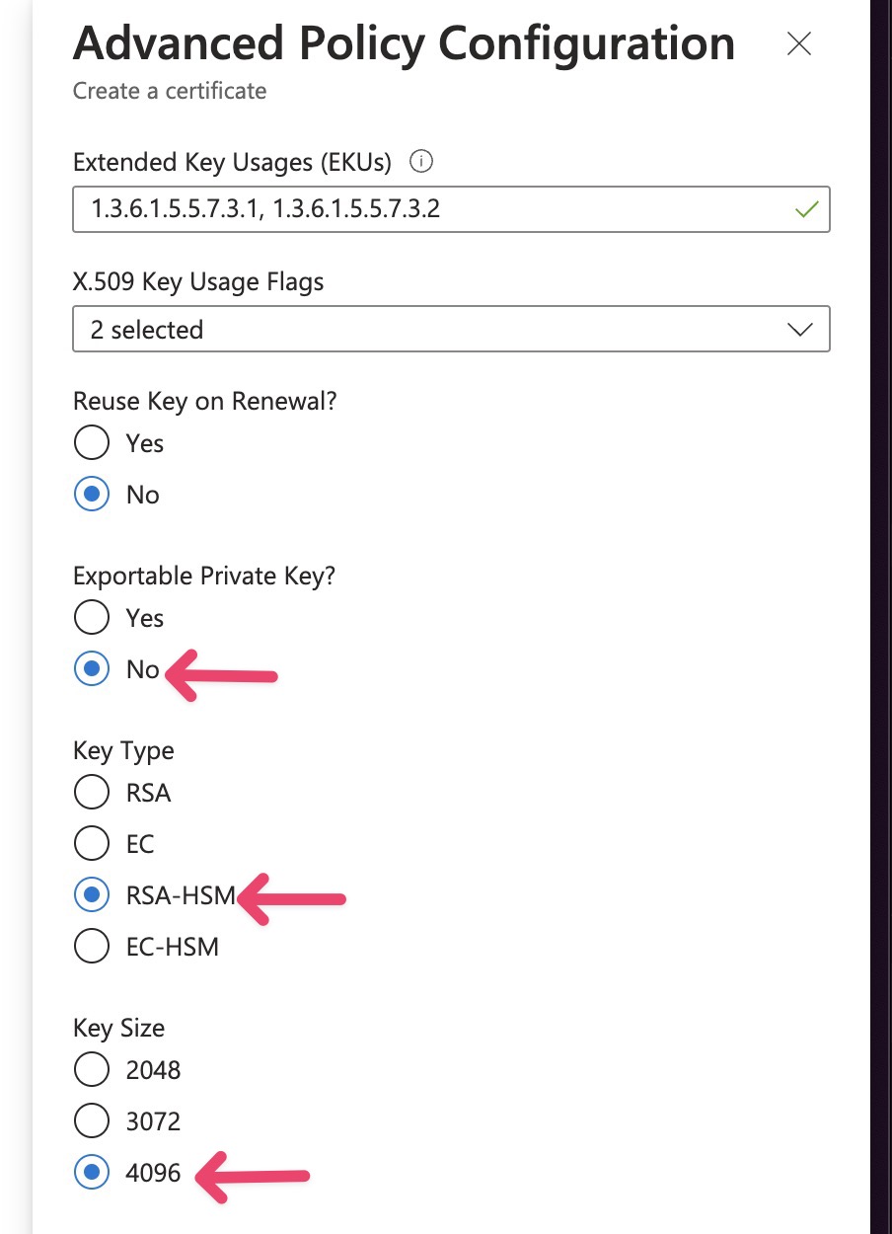This screenshot has height=1234, width=892.
Task: Select the EC-HSM key type option
Action: click(x=91, y=946)
